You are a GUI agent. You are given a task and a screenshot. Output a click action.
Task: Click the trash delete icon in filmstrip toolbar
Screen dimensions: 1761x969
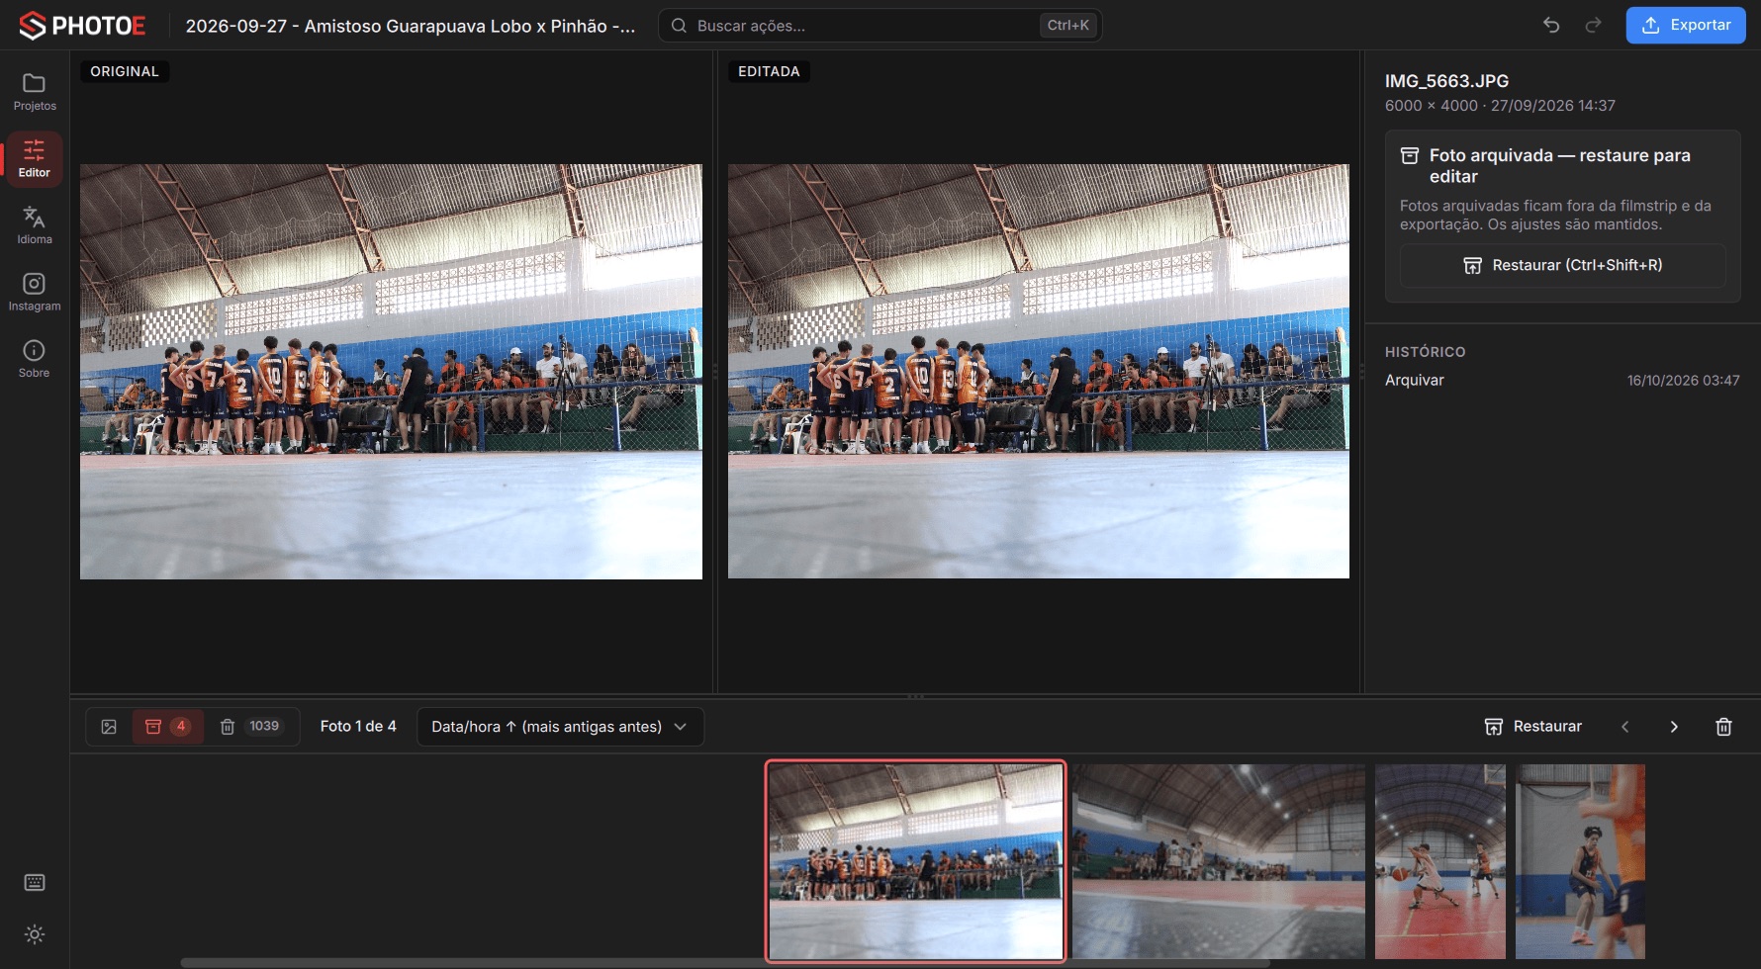click(1723, 727)
